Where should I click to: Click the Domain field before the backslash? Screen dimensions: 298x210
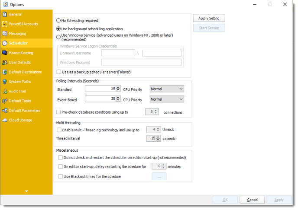[118, 53]
